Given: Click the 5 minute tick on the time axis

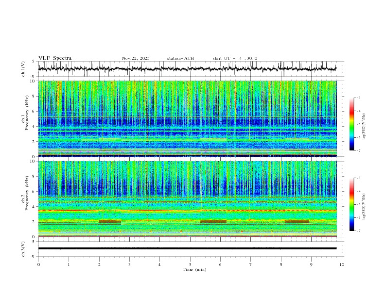Looking at the screenshot, I should (x=190, y=264).
